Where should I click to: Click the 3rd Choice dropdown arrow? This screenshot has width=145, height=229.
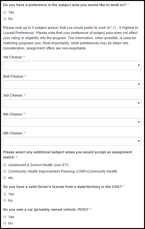pyautogui.click(x=139, y=103)
